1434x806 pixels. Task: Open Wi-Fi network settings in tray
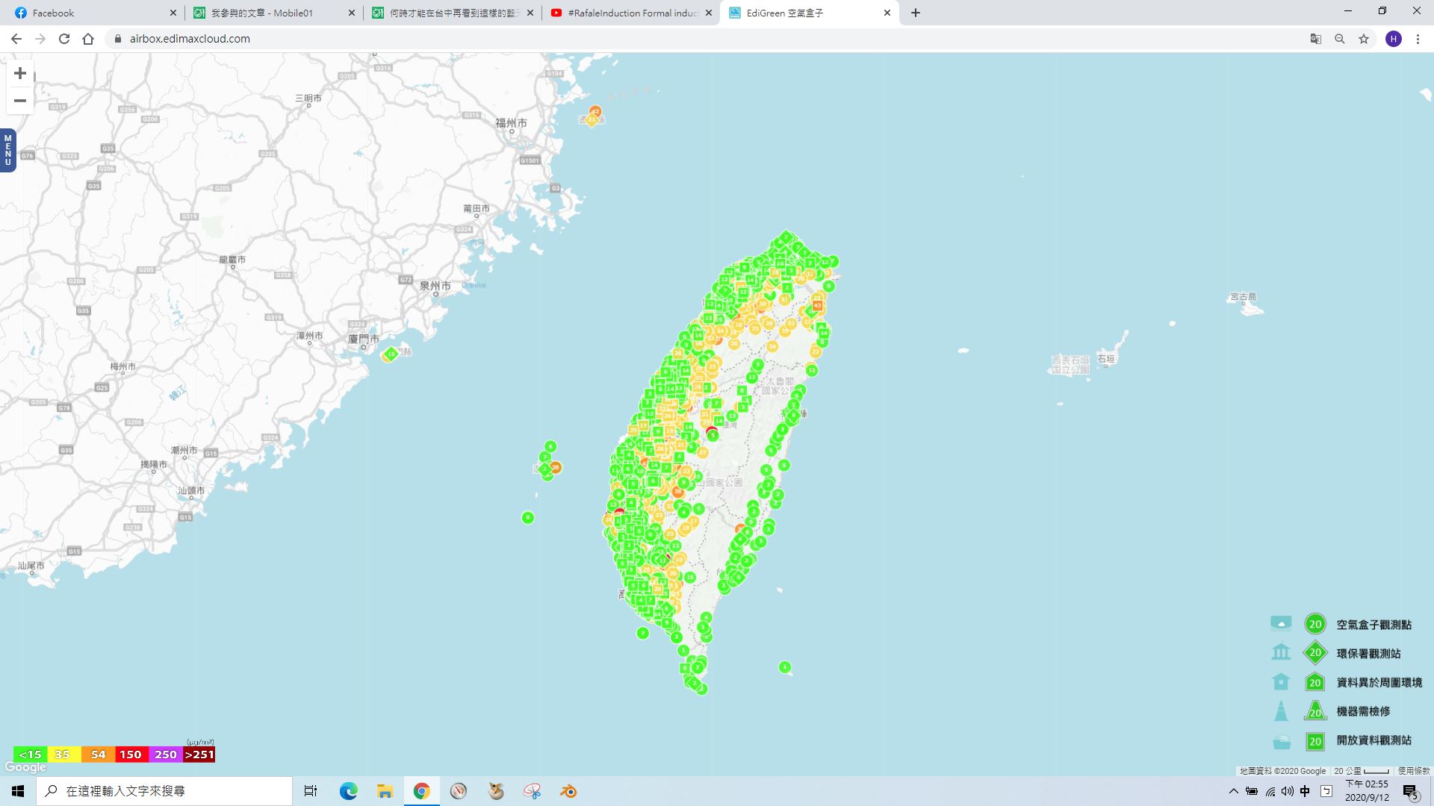pyautogui.click(x=1270, y=791)
